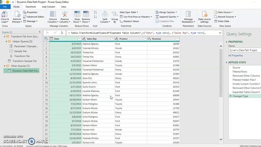Image resolution: width=261 pixels, height=147 pixels.
Task: Click the Revenue column type icon
Action: point(149,39)
